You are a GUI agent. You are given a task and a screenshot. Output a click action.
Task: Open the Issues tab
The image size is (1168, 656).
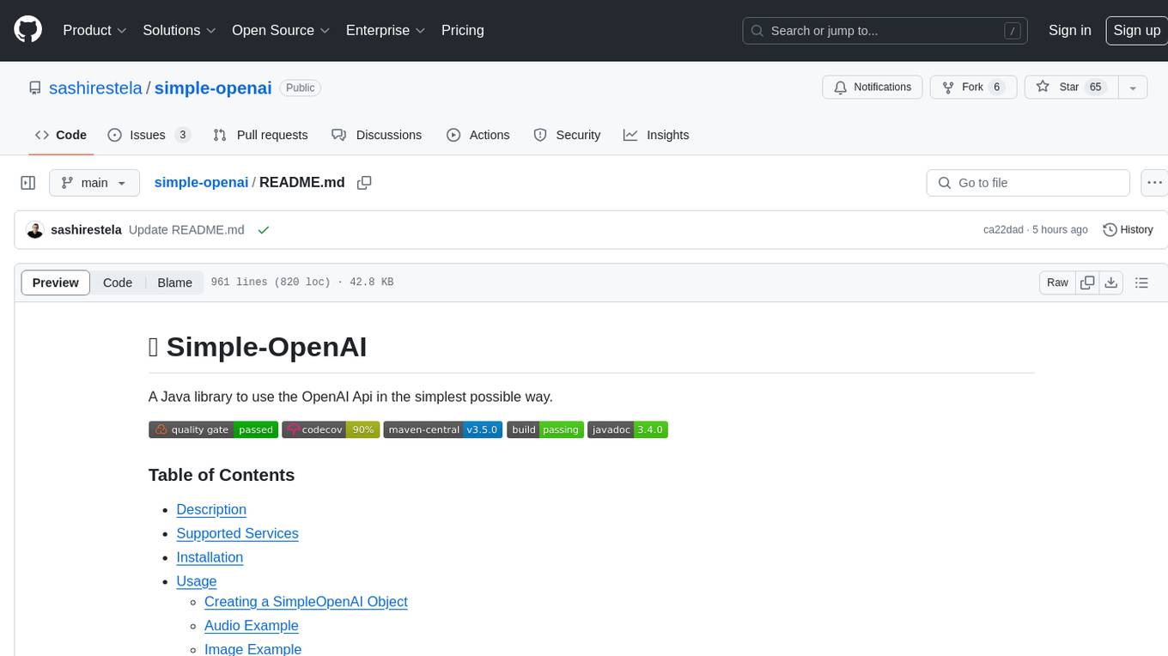click(149, 135)
